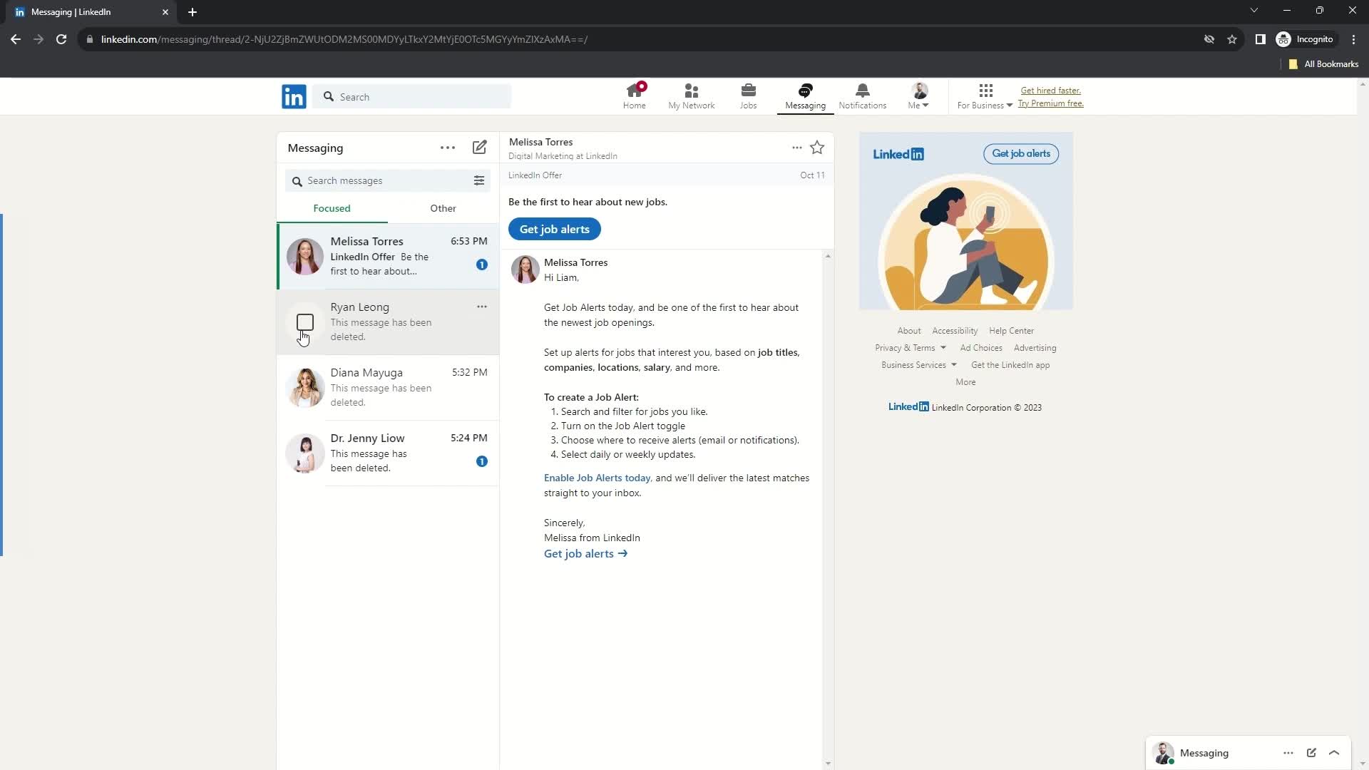Click the message filter/settings icon
Image resolution: width=1369 pixels, height=770 pixels.
click(480, 180)
